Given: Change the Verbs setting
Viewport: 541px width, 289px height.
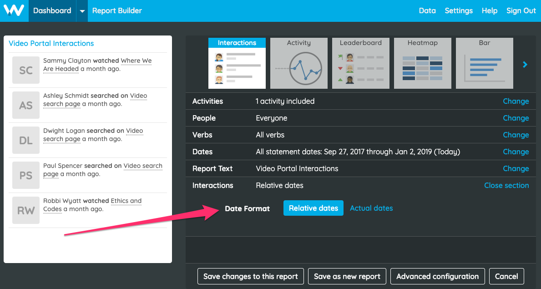Looking at the screenshot, I should (516, 135).
